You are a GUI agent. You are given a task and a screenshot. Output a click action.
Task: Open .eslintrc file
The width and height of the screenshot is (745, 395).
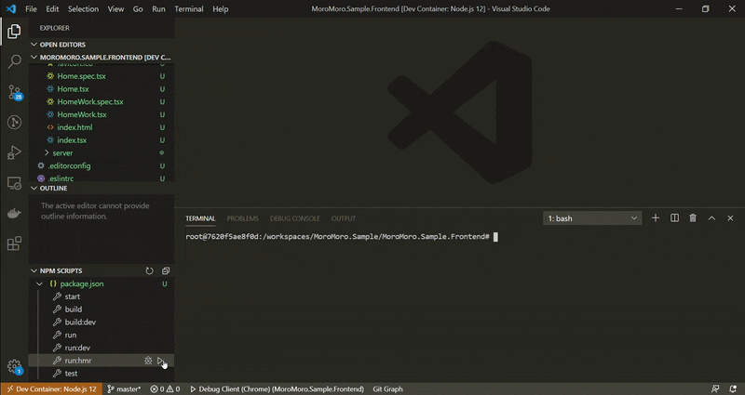[102, 178]
